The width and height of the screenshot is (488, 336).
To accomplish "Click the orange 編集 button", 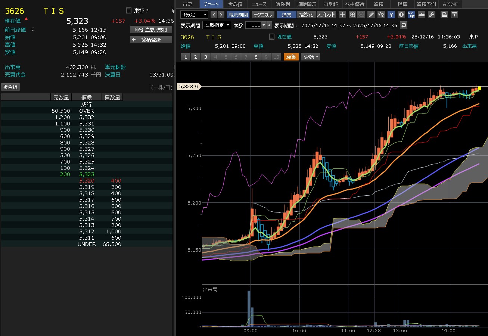I will pyautogui.click(x=291, y=57).
